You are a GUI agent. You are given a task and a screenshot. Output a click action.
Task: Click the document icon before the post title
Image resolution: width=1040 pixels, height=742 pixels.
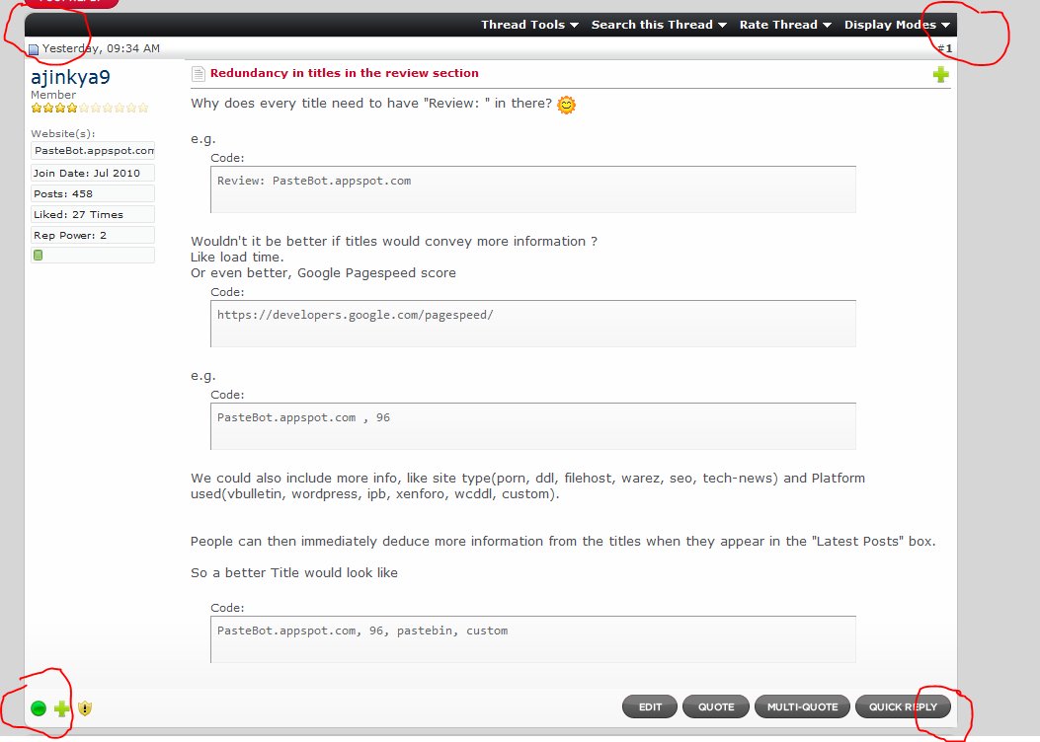click(x=198, y=74)
